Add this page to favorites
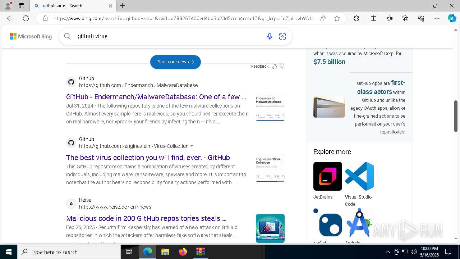 tap(337, 18)
